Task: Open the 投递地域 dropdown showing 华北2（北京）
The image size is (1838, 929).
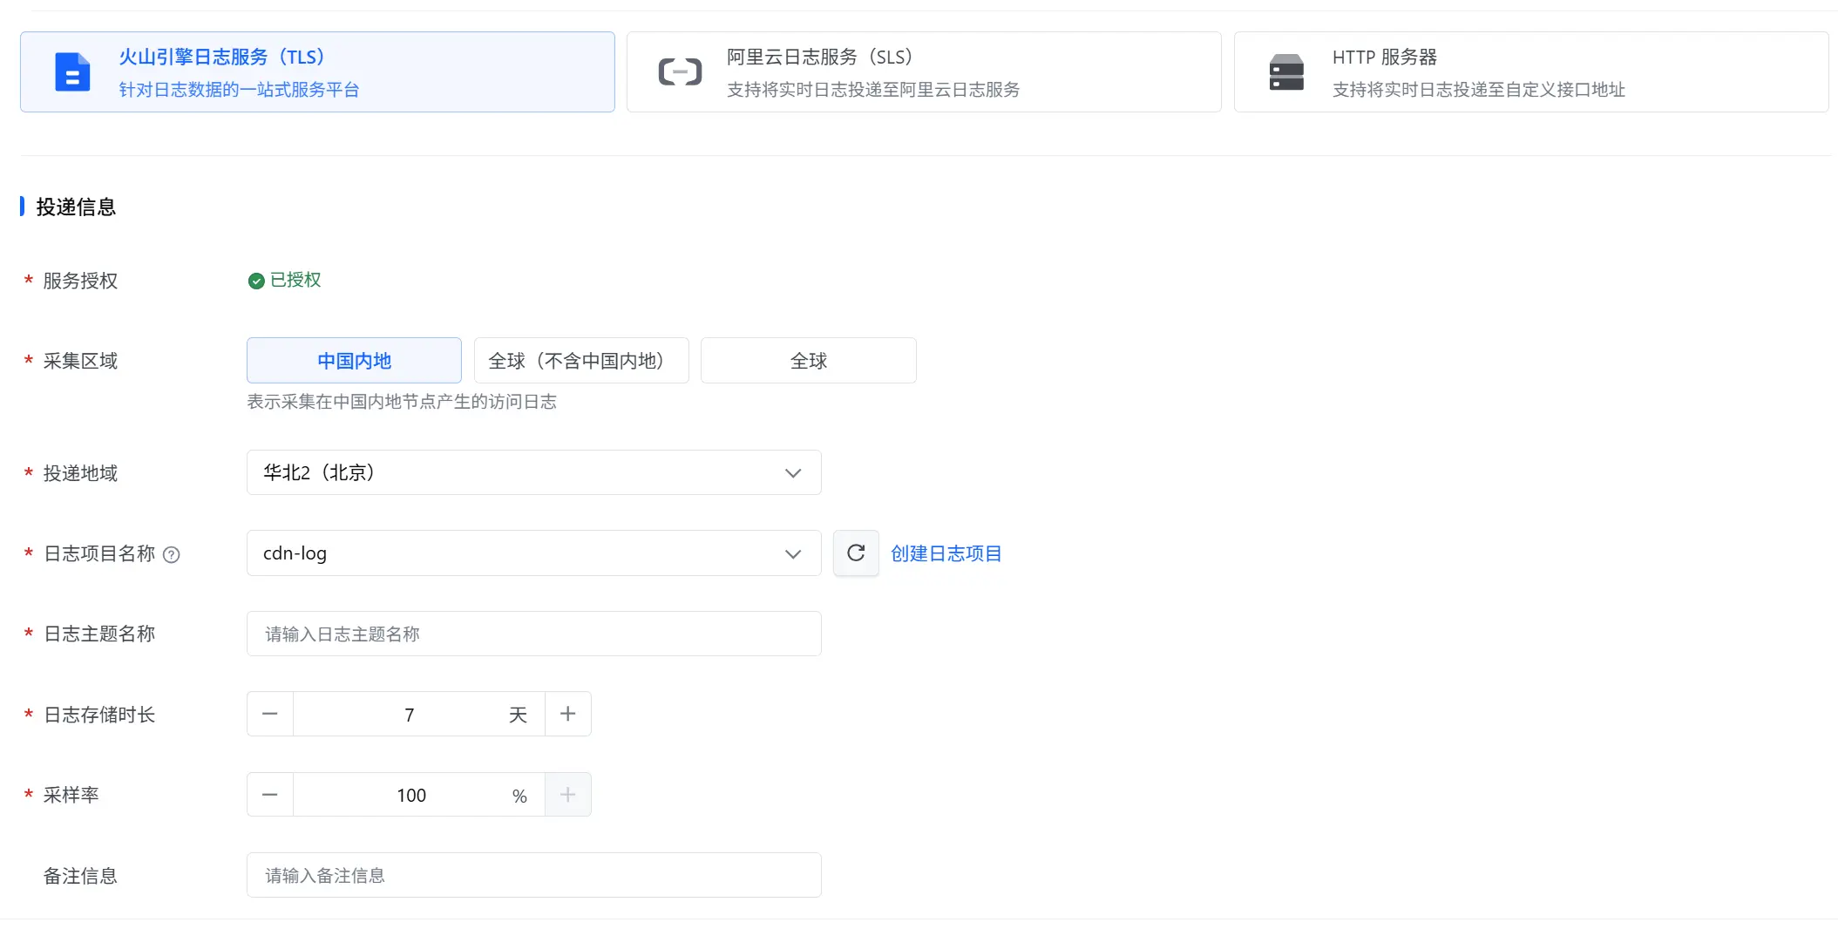Action: 534,472
